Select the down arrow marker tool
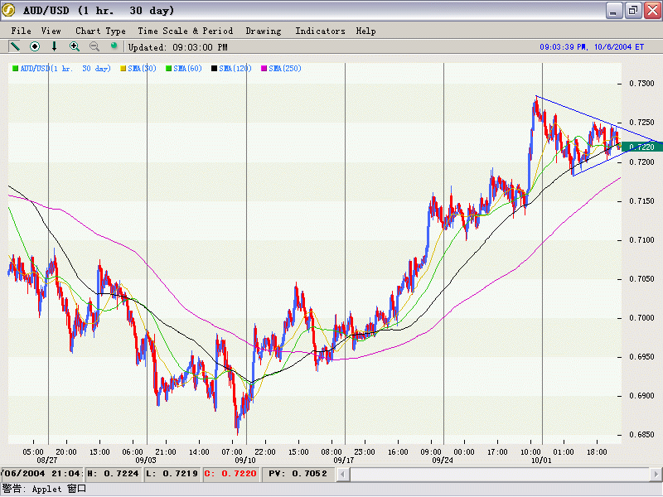Screen dimensions: 663x497 (x=55, y=46)
